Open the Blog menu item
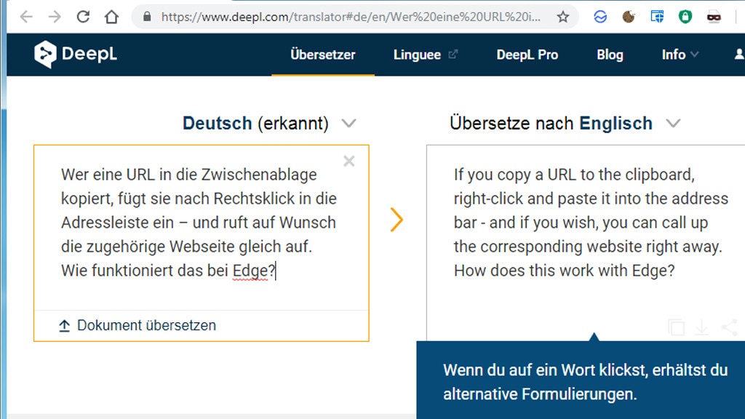 click(610, 54)
